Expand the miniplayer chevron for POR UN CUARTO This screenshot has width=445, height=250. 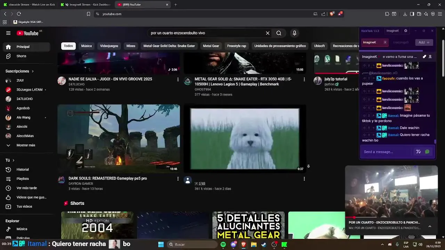tap(430, 226)
